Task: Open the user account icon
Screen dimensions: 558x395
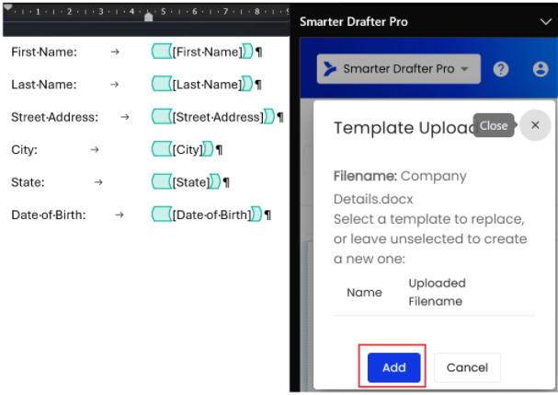Action: click(x=541, y=69)
